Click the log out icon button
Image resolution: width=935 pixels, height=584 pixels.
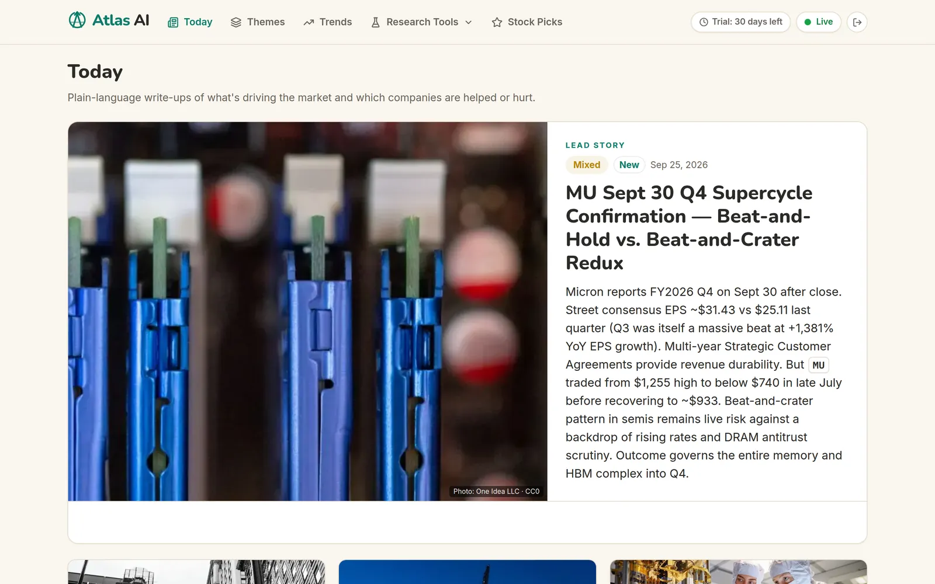pos(857,22)
